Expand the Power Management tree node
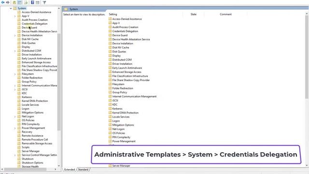The height and width of the screenshot is (174, 309). pyautogui.click(x=15, y=128)
